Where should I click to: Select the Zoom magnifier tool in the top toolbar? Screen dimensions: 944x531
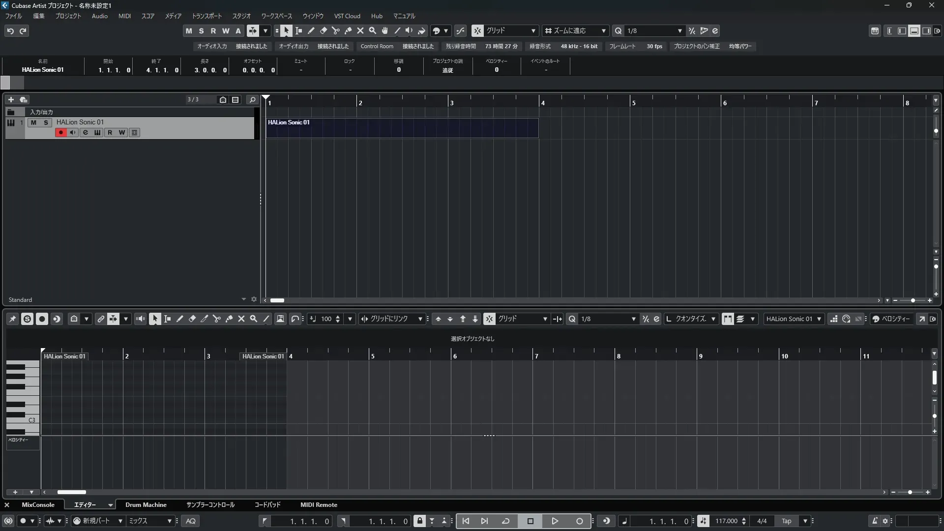pos(373,31)
